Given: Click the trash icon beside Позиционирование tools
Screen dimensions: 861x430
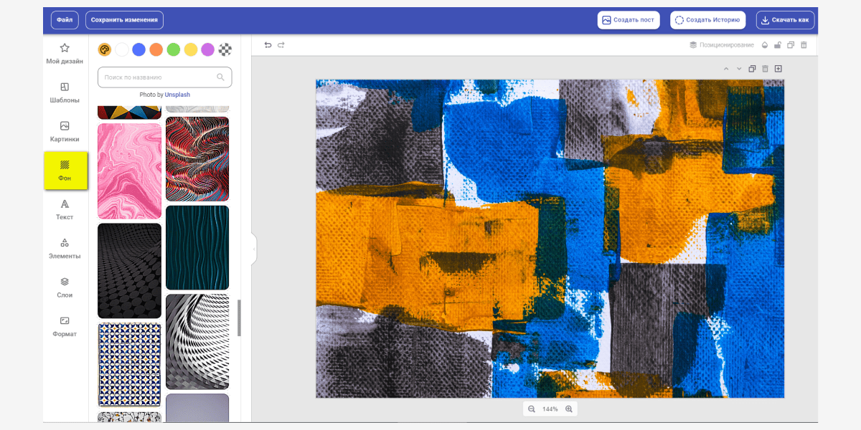Looking at the screenshot, I should pos(804,45).
